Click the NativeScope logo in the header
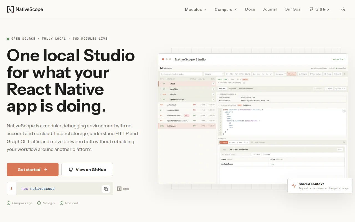 click(25, 9)
